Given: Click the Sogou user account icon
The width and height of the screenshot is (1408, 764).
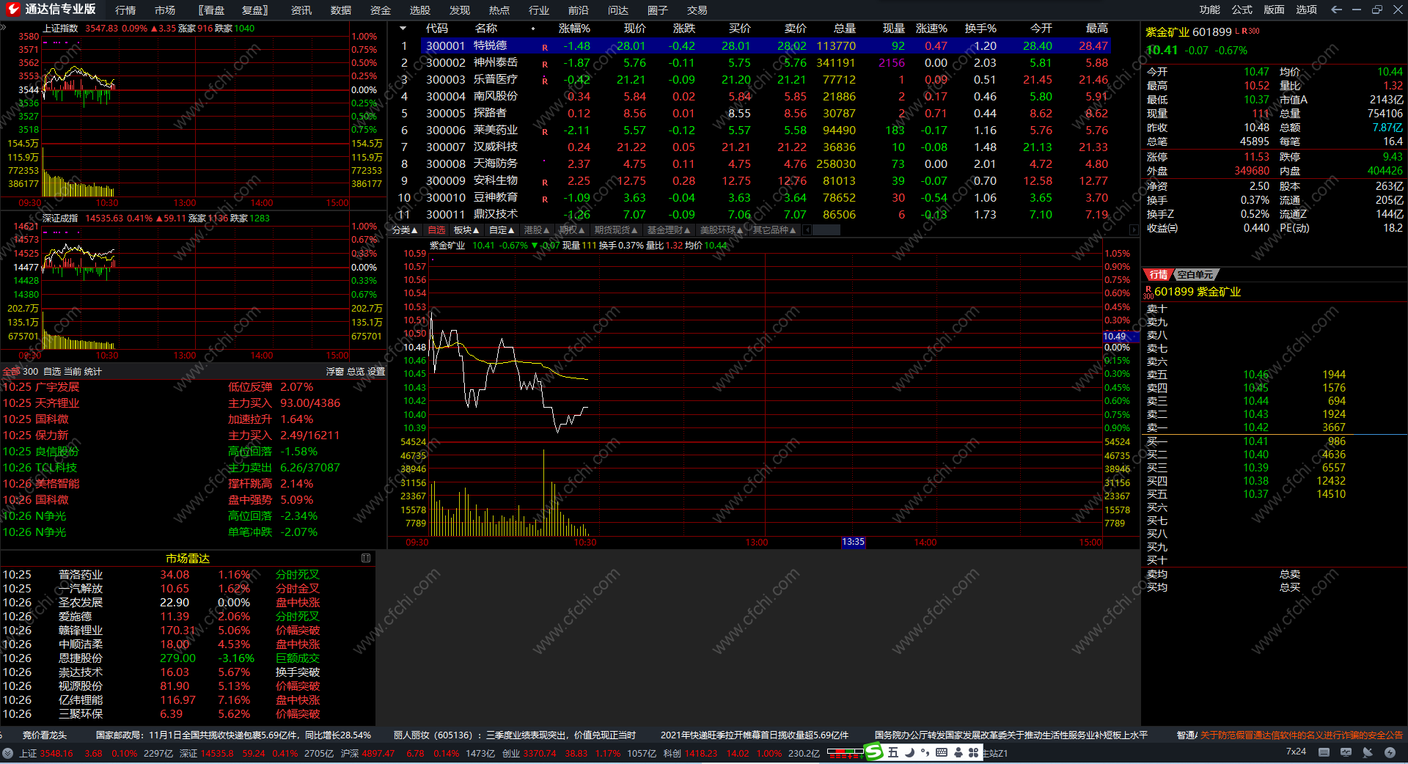Looking at the screenshot, I should [x=958, y=752].
